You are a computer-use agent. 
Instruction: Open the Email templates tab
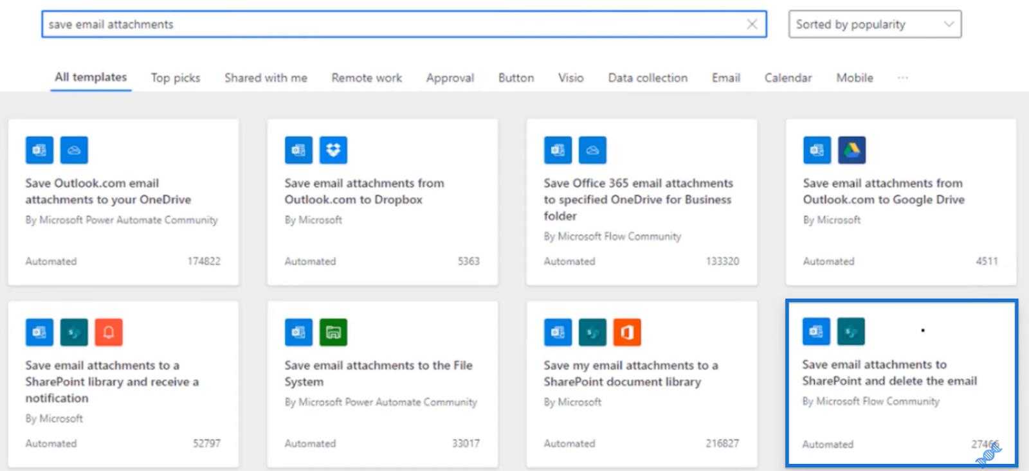coord(725,78)
